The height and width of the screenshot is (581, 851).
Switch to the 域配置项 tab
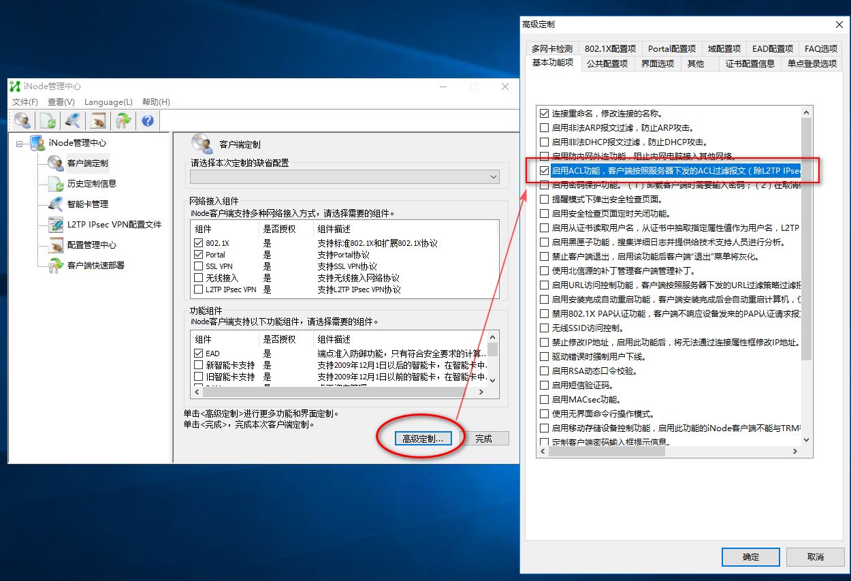pyautogui.click(x=724, y=48)
